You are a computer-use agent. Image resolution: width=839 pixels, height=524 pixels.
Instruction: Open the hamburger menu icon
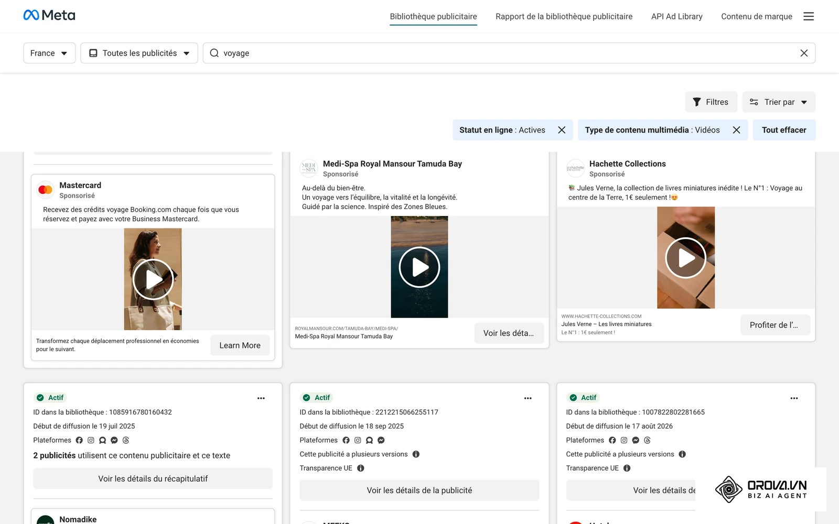(x=809, y=16)
